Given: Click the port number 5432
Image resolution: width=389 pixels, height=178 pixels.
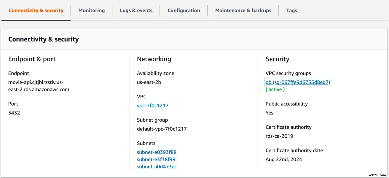Looking at the screenshot, I should tap(14, 112).
